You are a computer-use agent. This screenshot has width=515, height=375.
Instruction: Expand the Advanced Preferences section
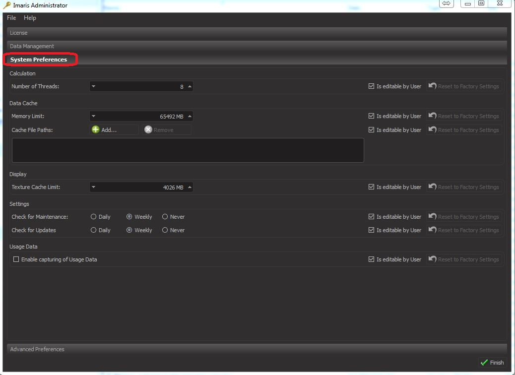point(37,349)
